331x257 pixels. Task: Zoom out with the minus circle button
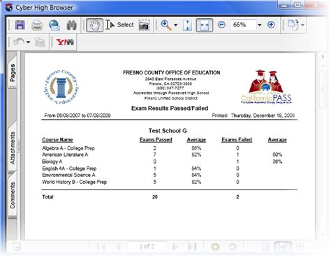click(x=221, y=24)
